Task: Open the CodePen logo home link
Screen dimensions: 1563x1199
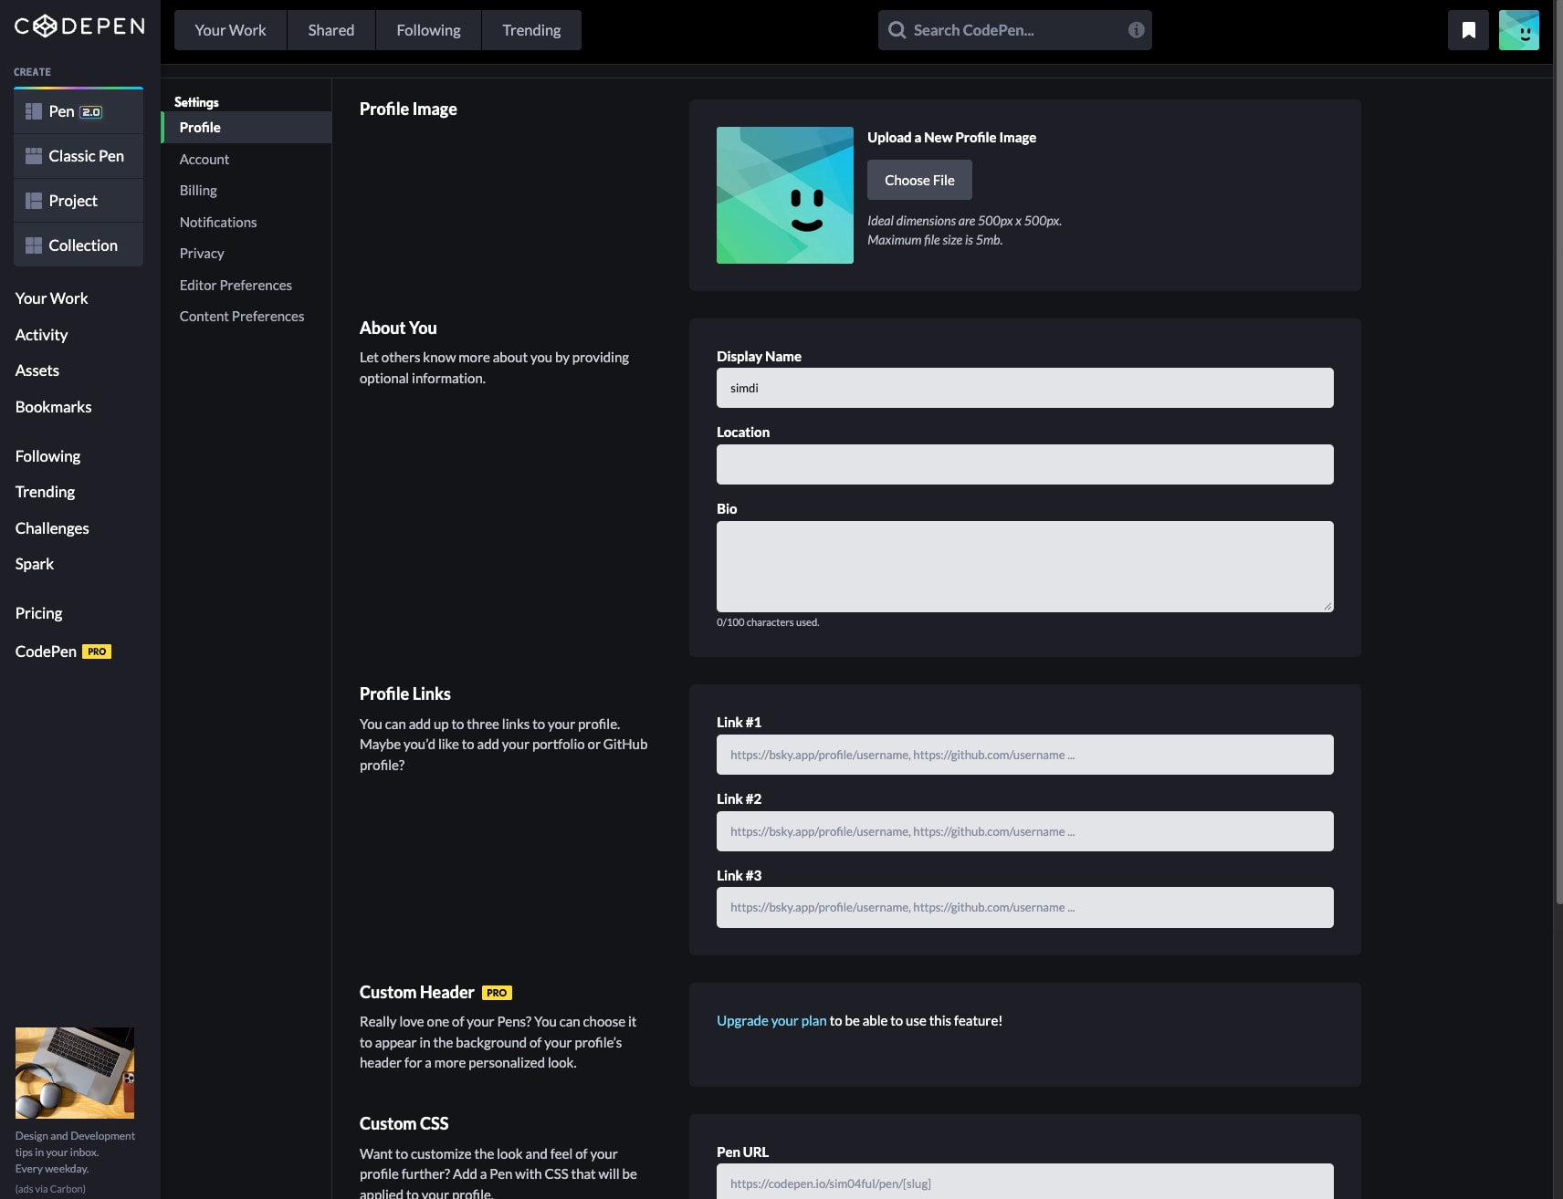Action: coord(79,26)
